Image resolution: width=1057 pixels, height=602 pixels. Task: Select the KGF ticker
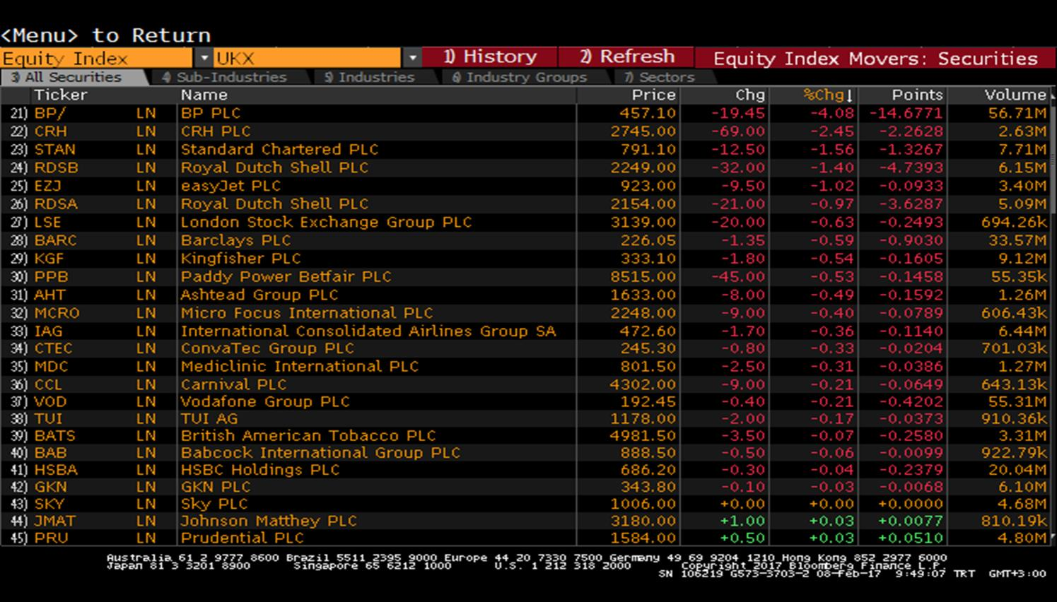pyautogui.click(x=49, y=259)
